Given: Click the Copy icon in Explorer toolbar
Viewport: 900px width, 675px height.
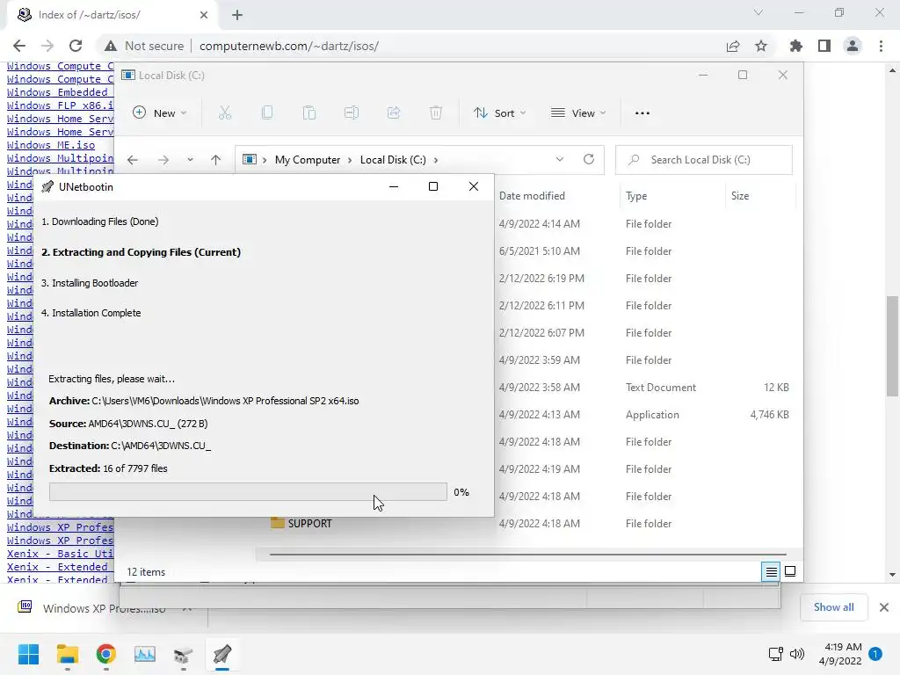Looking at the screenshot, I should point(267,113).
